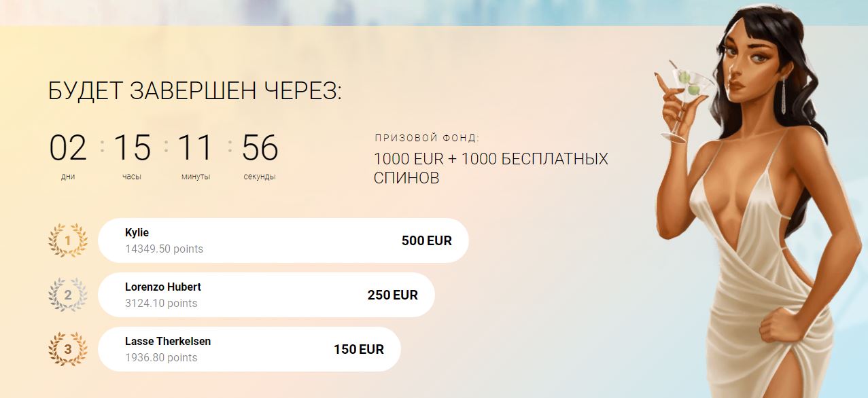
Task: Click the 250 EUR prize amount
Action: [393, 295]
